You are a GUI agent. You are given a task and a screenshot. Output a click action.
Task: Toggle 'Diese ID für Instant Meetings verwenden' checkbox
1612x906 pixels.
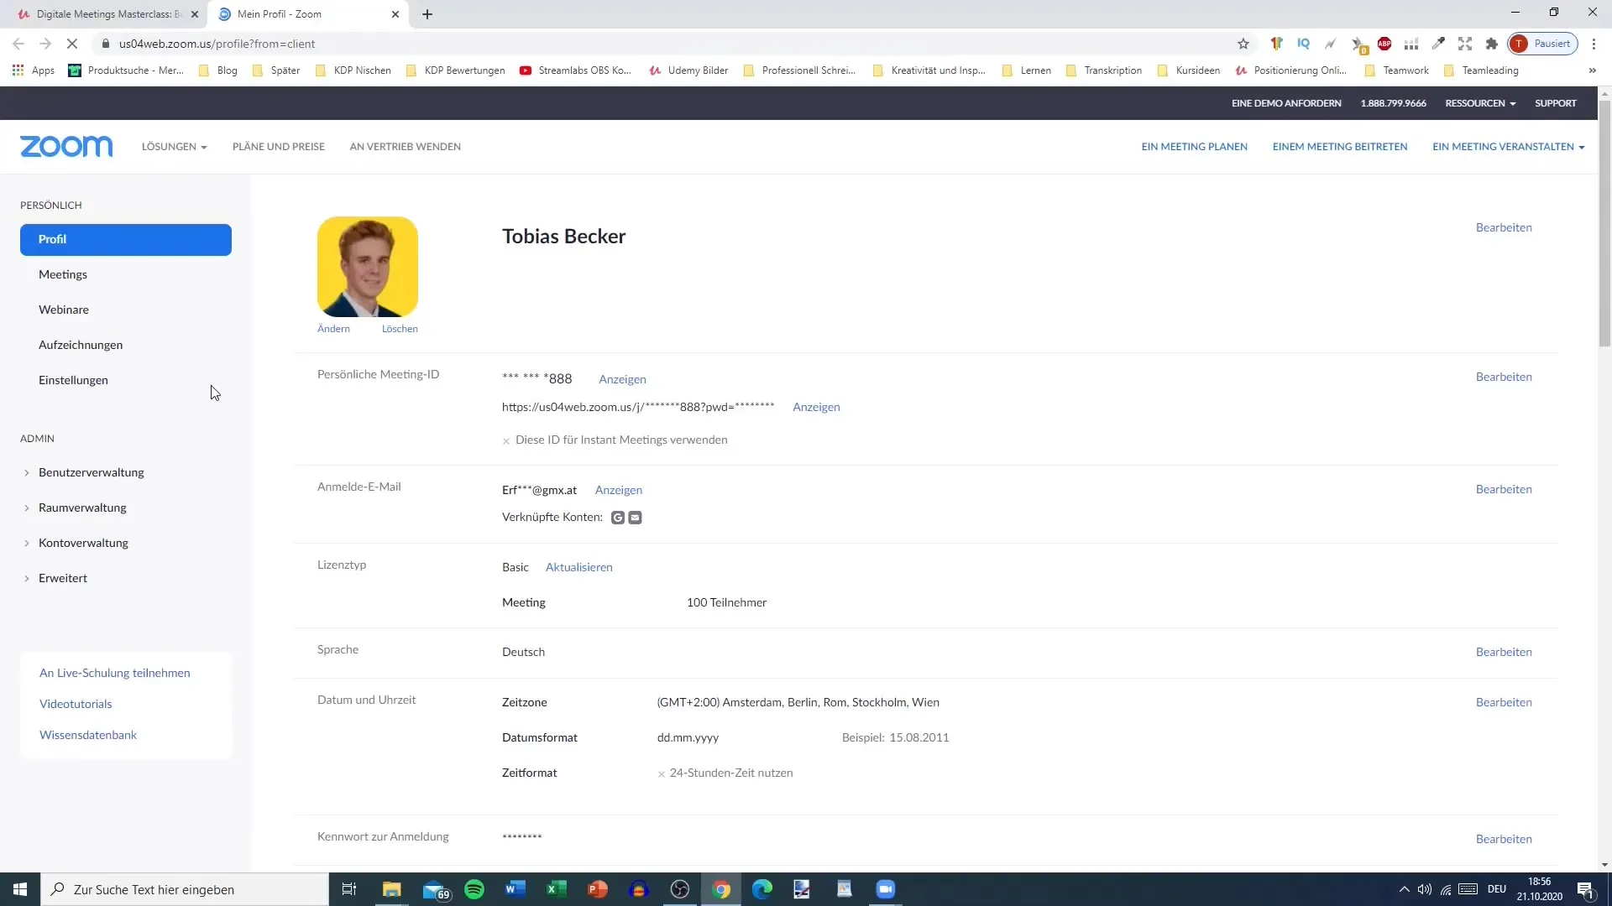tap(507, 440)
